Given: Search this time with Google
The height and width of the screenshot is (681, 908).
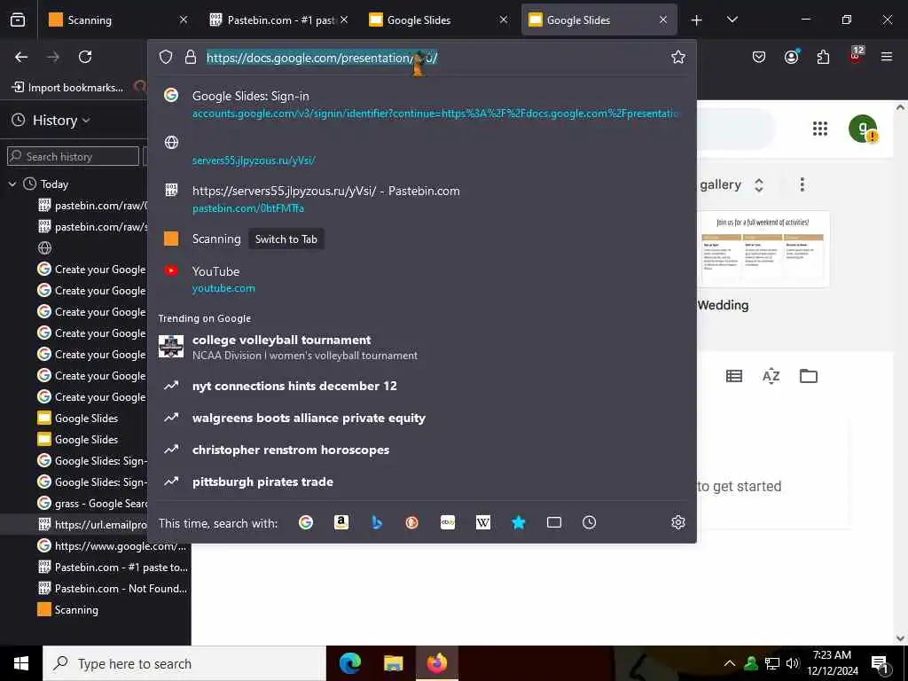Looking at the screenshot, I should click(306, 523).
